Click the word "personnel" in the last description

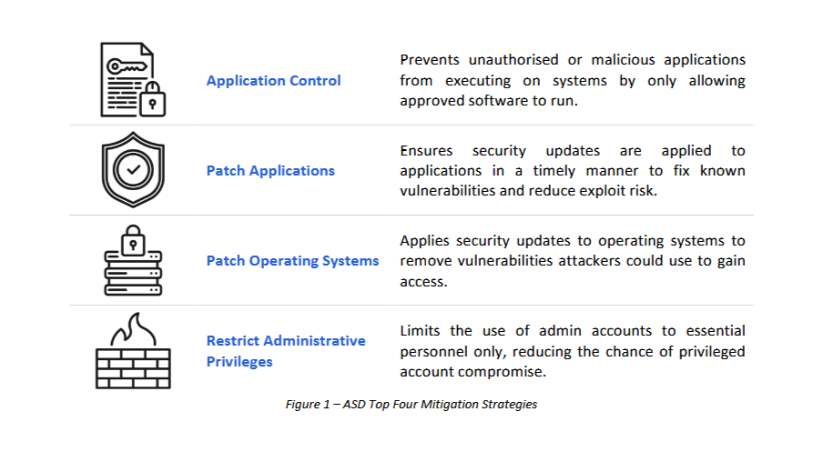point(433,352)
